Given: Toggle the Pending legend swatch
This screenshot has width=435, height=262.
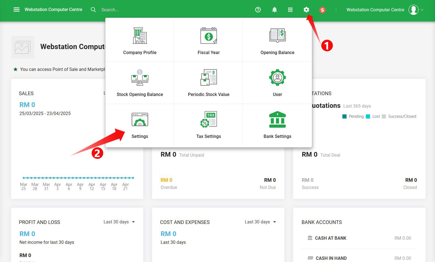Looking at the screenshot, I should click(x=344, y=116).
